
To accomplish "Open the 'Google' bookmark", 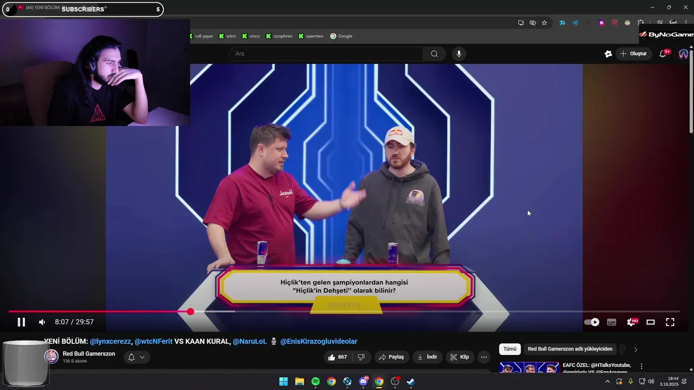I will tap(341, 36).
